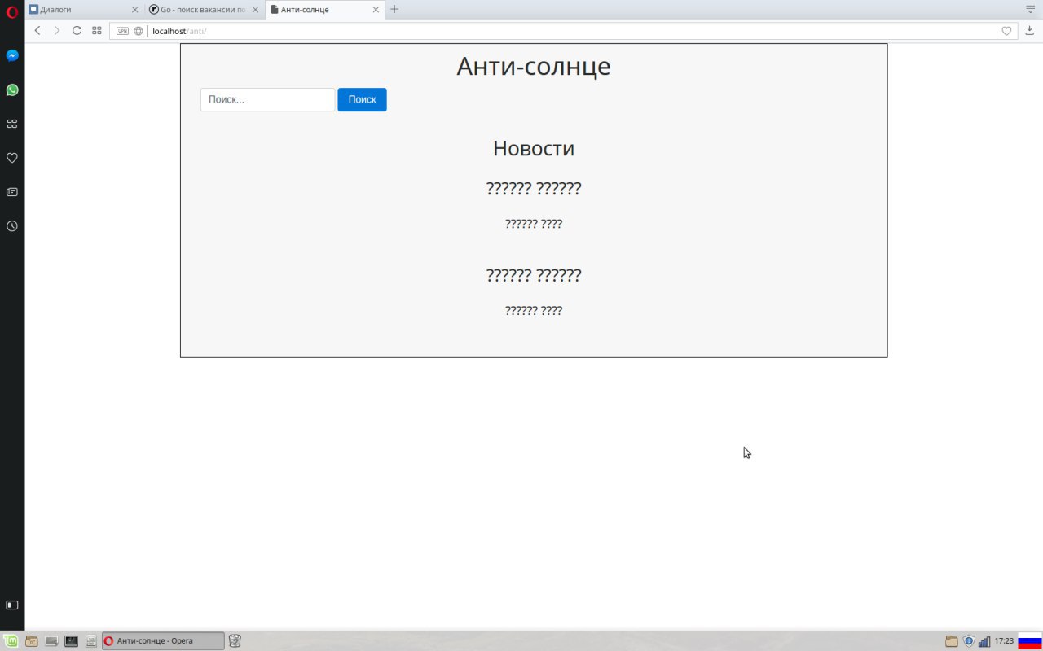The width and height of the screenshot is (1043, 651).
Task: Toggle the VPN badge in address bar
Action: click(x=122, y=31)
